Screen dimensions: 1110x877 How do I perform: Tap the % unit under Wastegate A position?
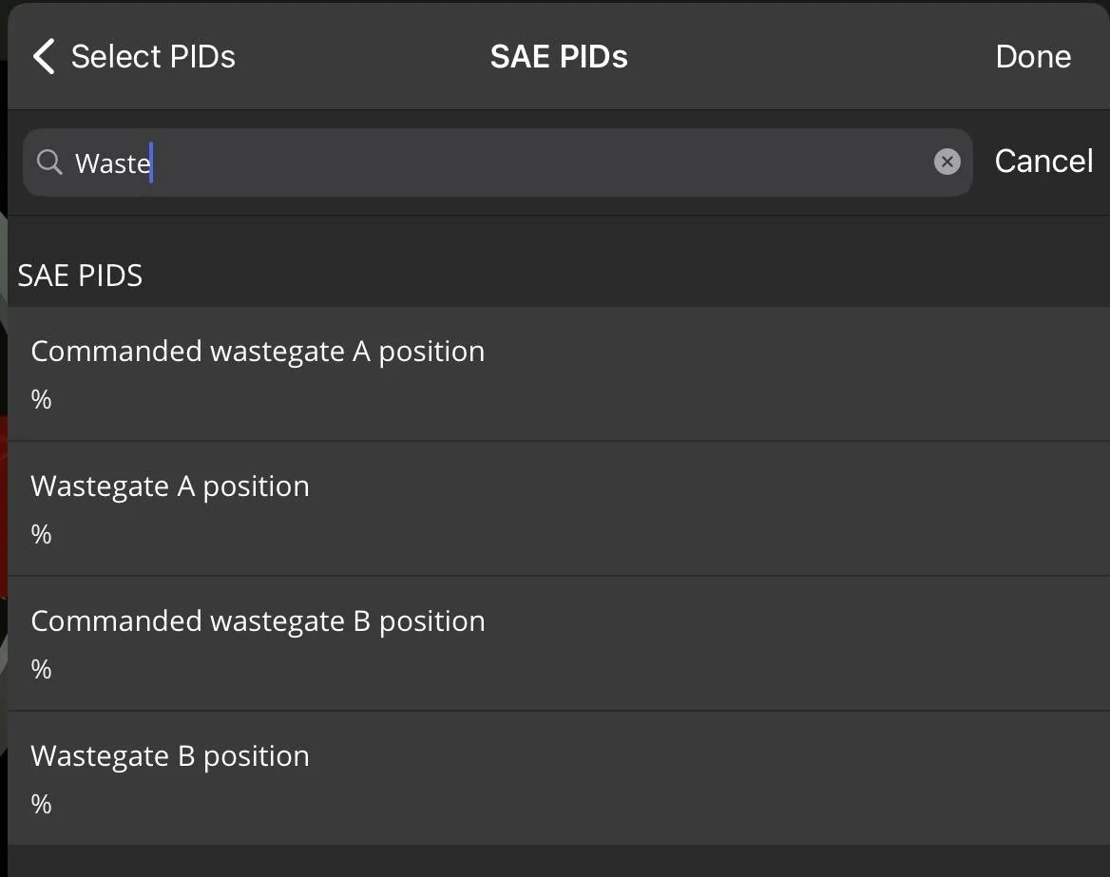point(41,535)
